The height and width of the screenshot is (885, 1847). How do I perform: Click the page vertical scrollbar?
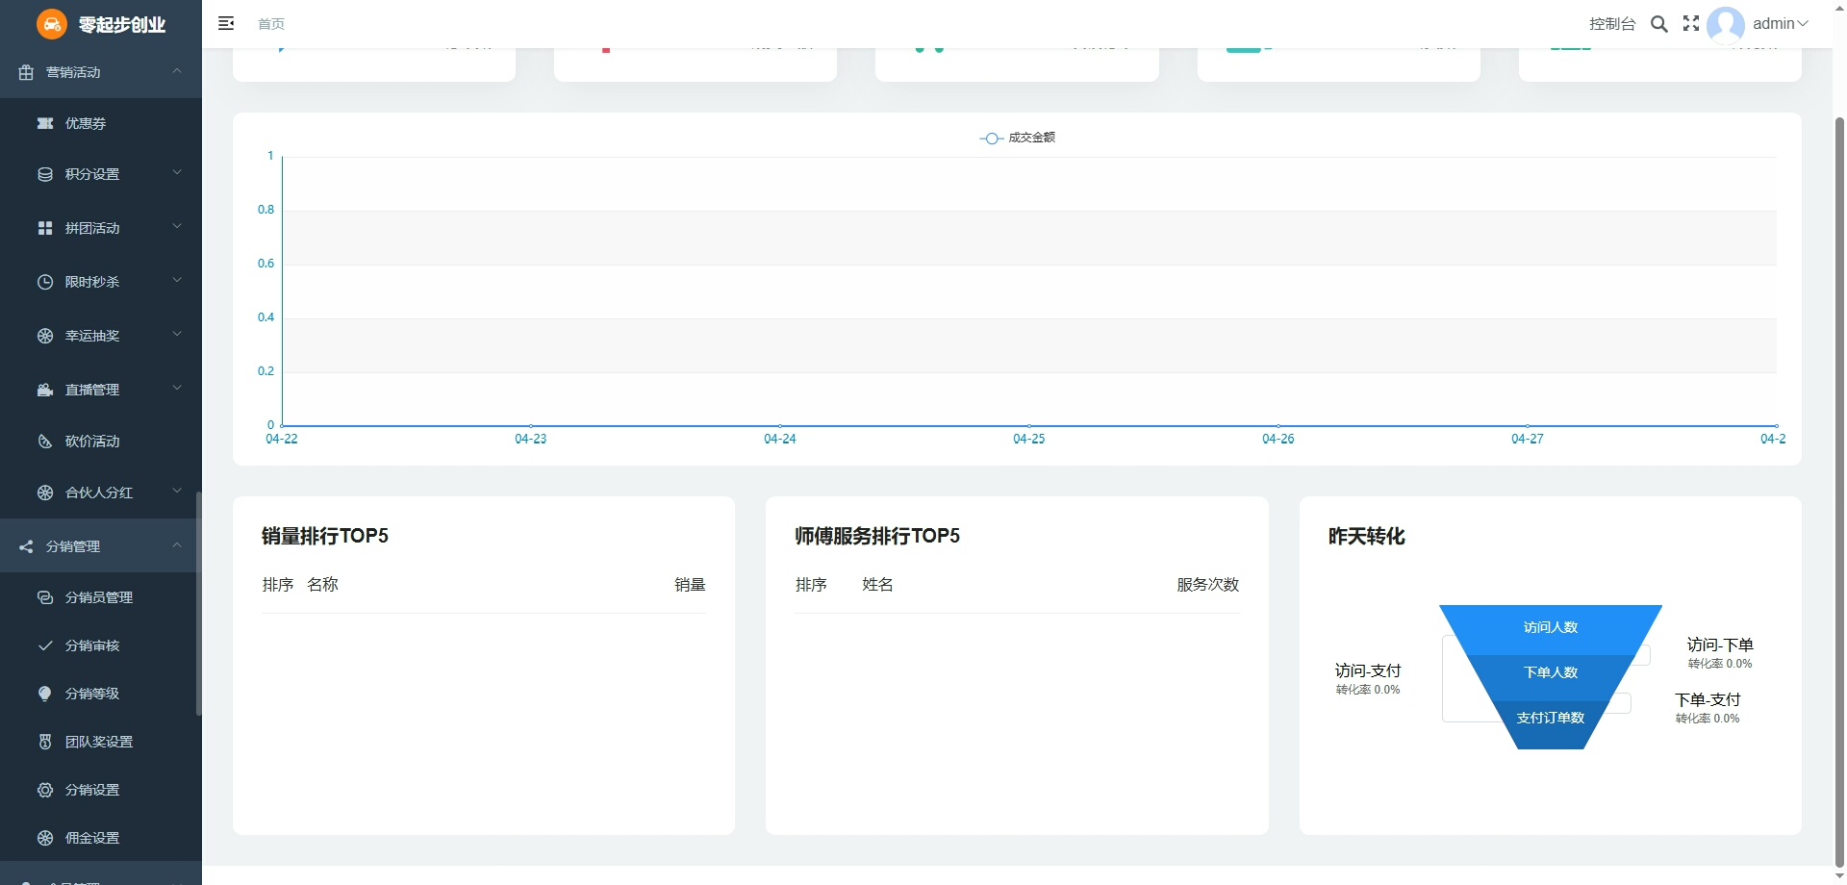click(1839, 481)
